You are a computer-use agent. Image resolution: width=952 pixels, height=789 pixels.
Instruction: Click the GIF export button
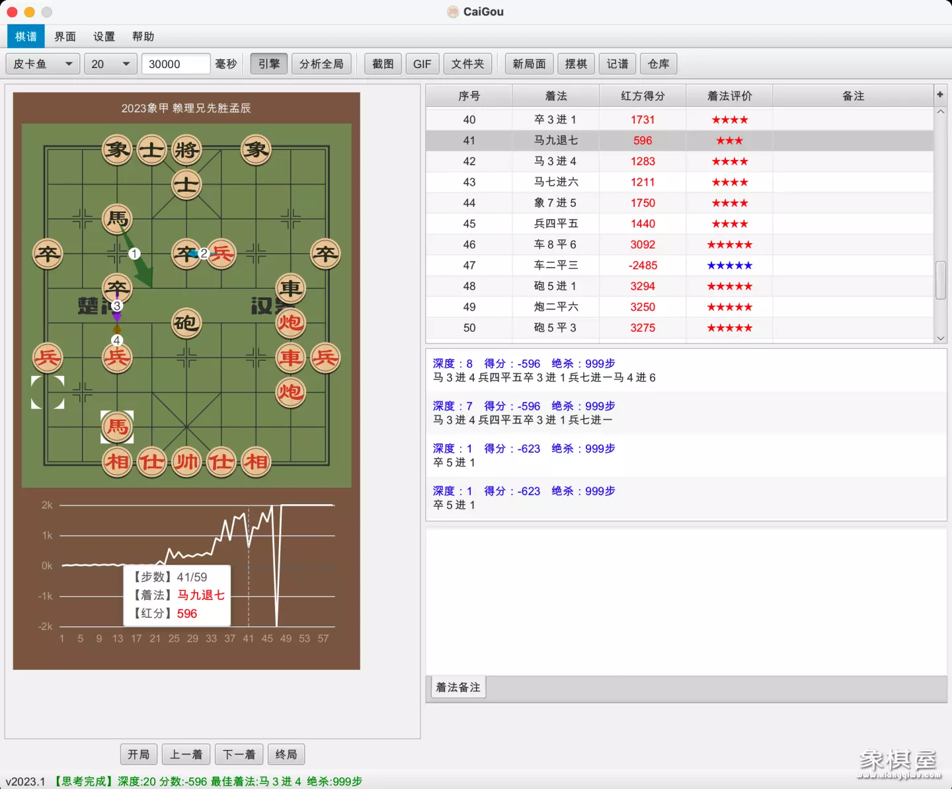pos(422,64)
